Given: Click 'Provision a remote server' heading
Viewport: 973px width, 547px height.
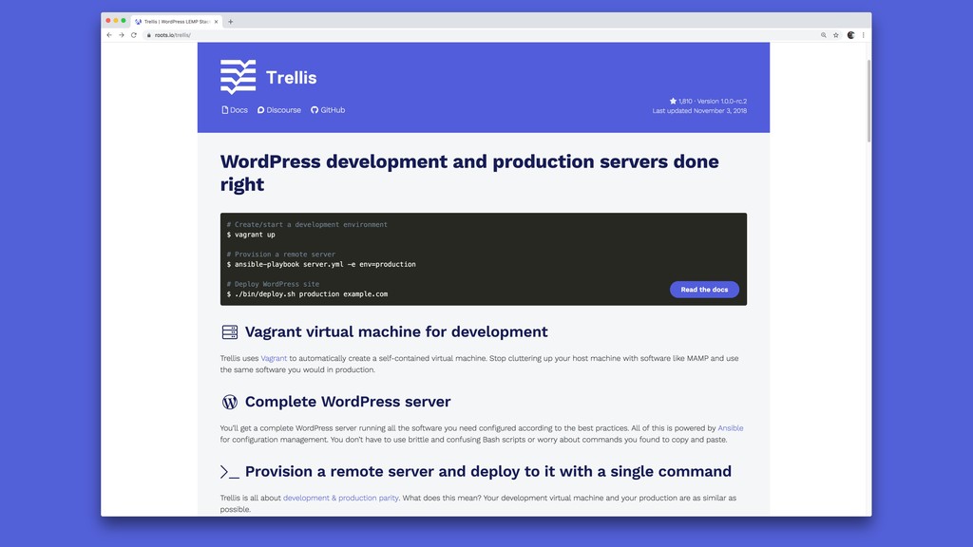Looking at the screenshot, I should [488, 471].
